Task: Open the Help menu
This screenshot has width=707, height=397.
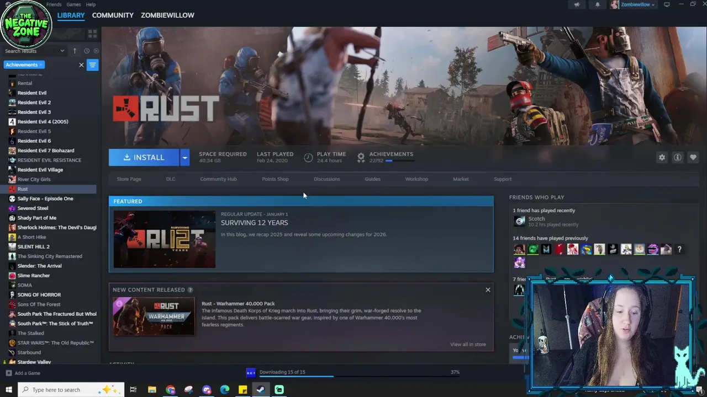Action: tap(91, 4)
